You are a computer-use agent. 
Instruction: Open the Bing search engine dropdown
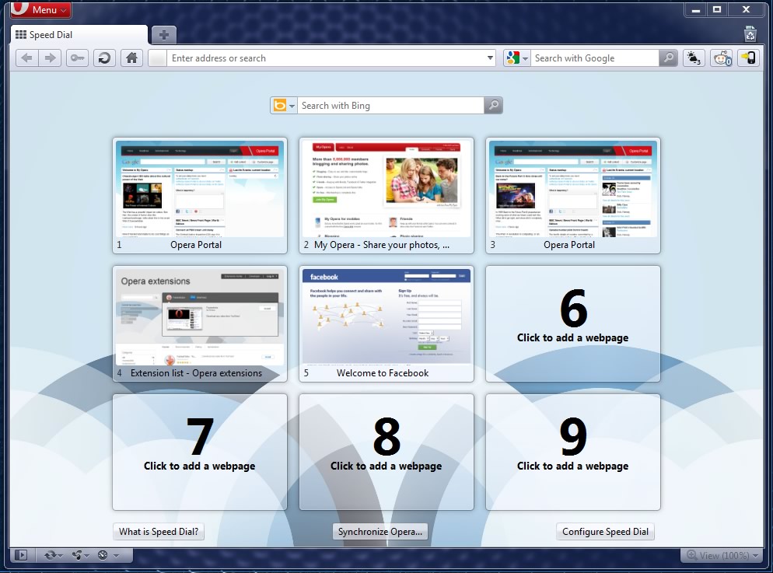[284, 106]
